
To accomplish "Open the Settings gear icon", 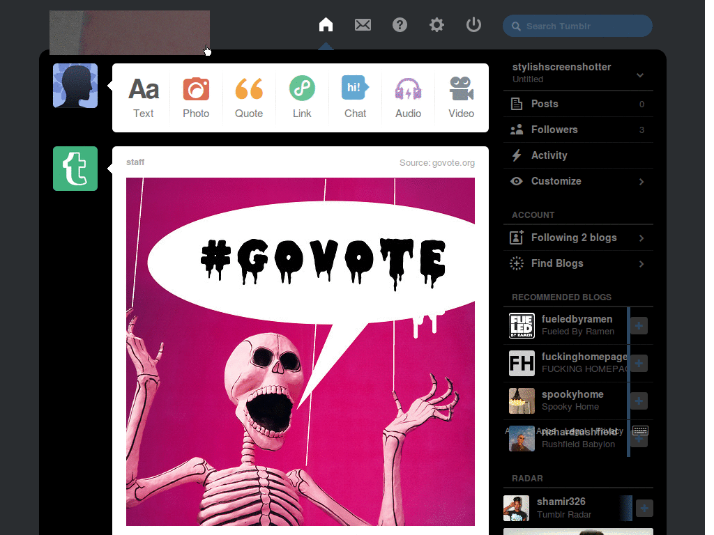I will coord(436,24).
